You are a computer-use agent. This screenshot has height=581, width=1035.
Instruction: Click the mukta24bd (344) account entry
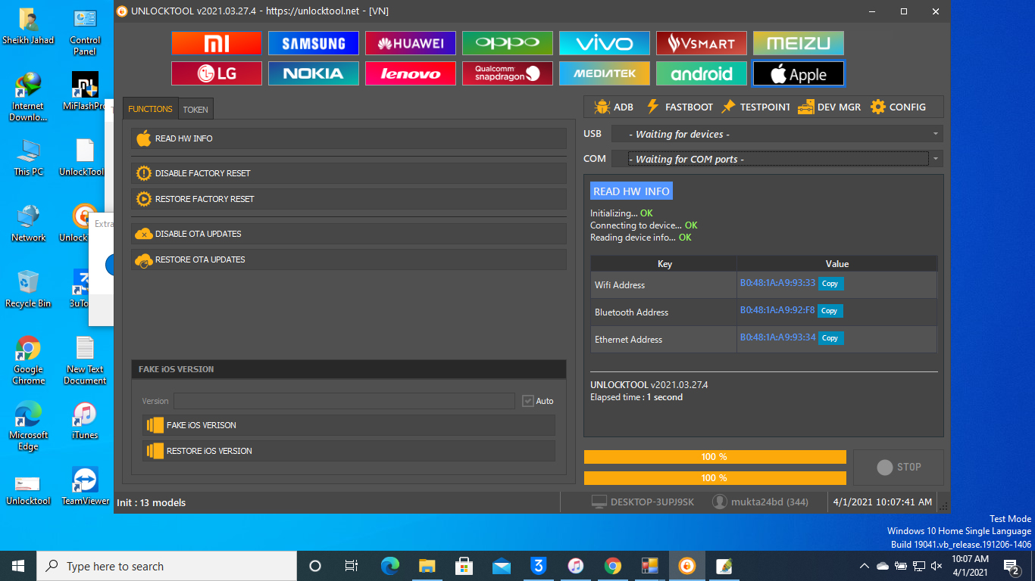(x=761, y=502)
